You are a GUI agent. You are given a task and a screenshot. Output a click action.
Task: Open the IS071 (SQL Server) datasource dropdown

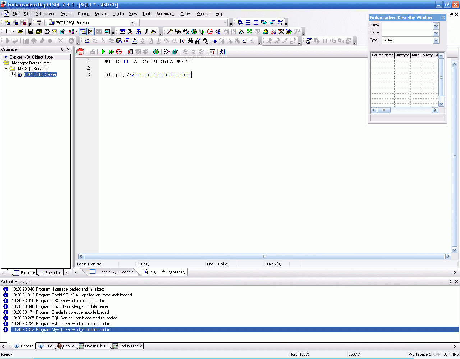(x=132, y=23)
